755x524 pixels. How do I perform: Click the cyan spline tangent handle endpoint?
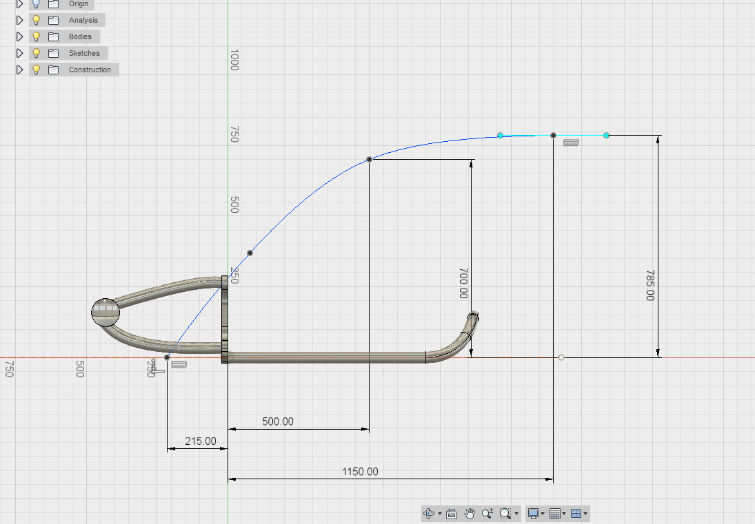(606, 136)
